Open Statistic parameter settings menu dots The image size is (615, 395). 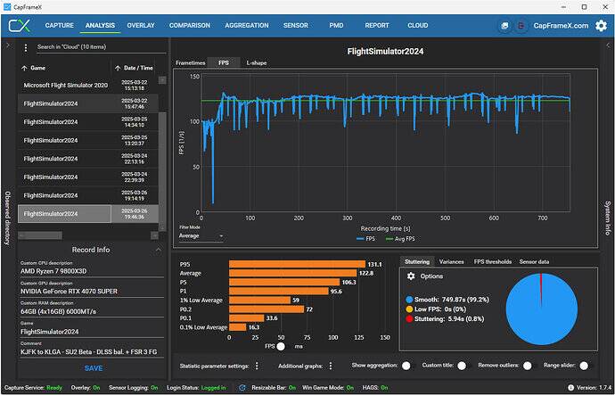pyautogui.click(x=257, y=366)
